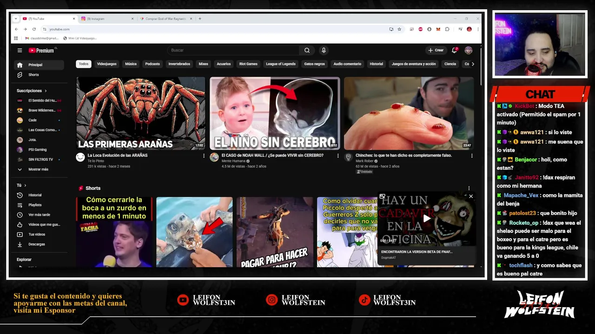This screenshot has width=595, height=334.
Task: Open Brave Wilderness subscription channel
Action: pyautogui.click(x=39, y=110)
